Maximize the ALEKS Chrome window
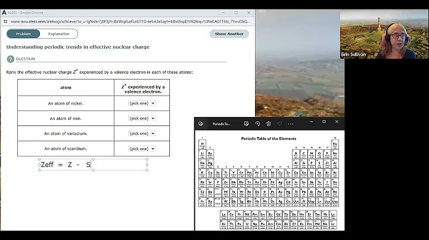Screen dimensions: 429x240 236,13
